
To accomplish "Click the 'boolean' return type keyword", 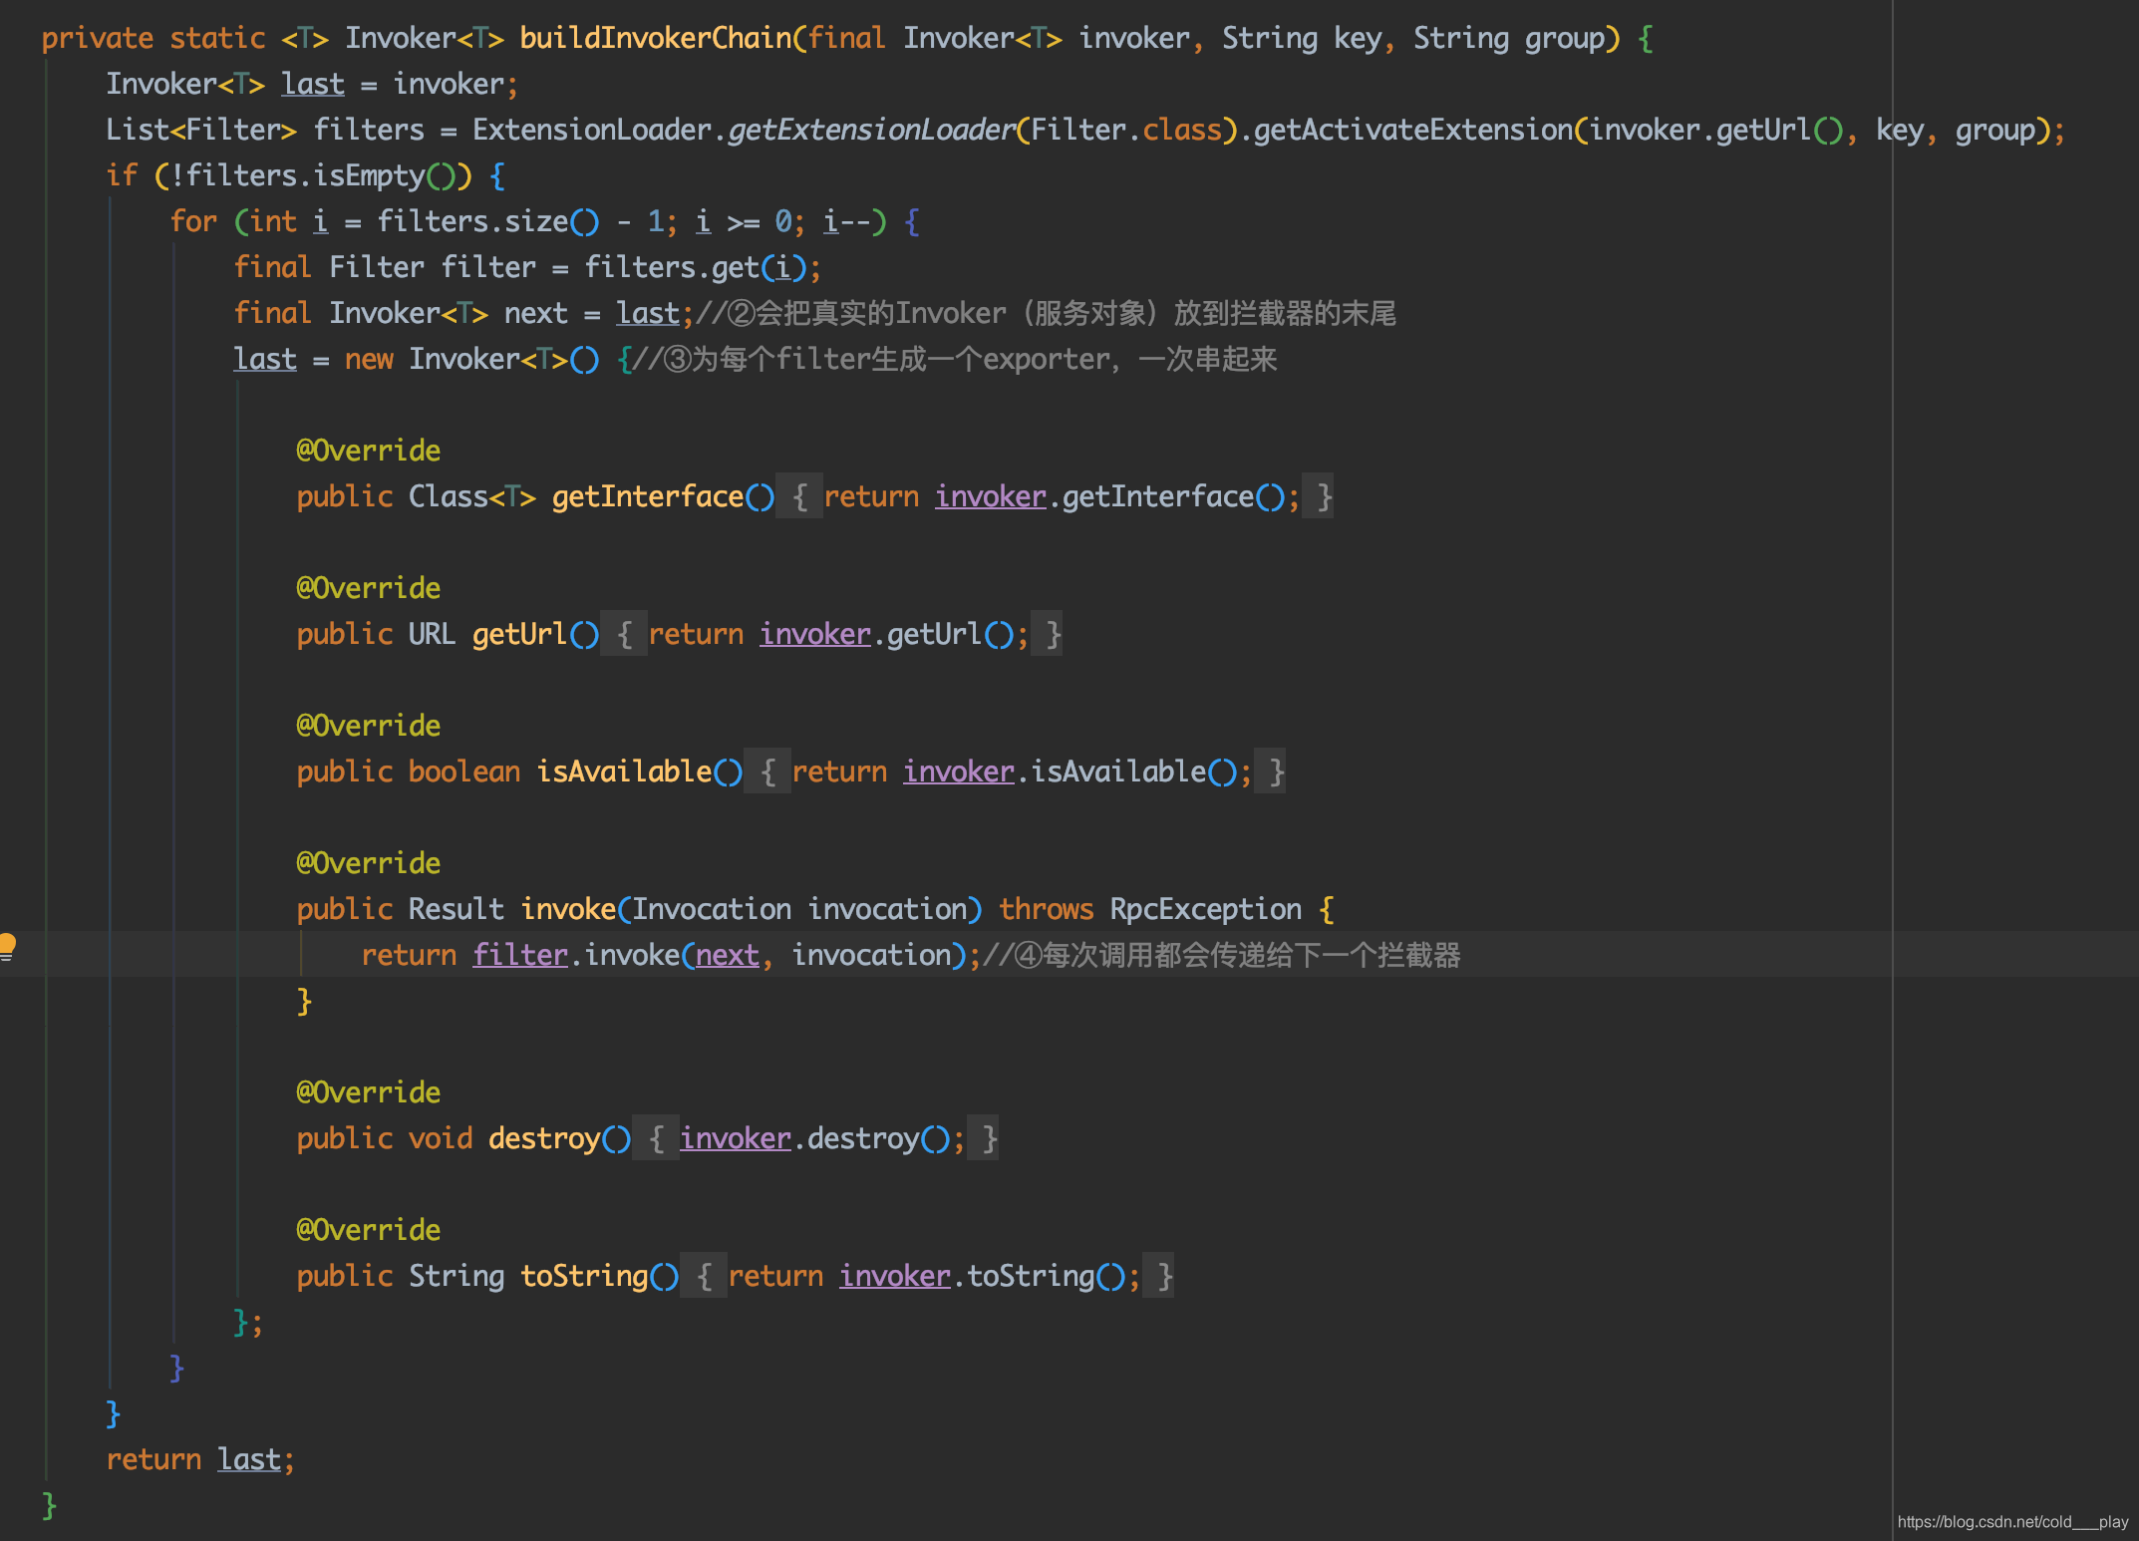I will [x=464, y=771].
